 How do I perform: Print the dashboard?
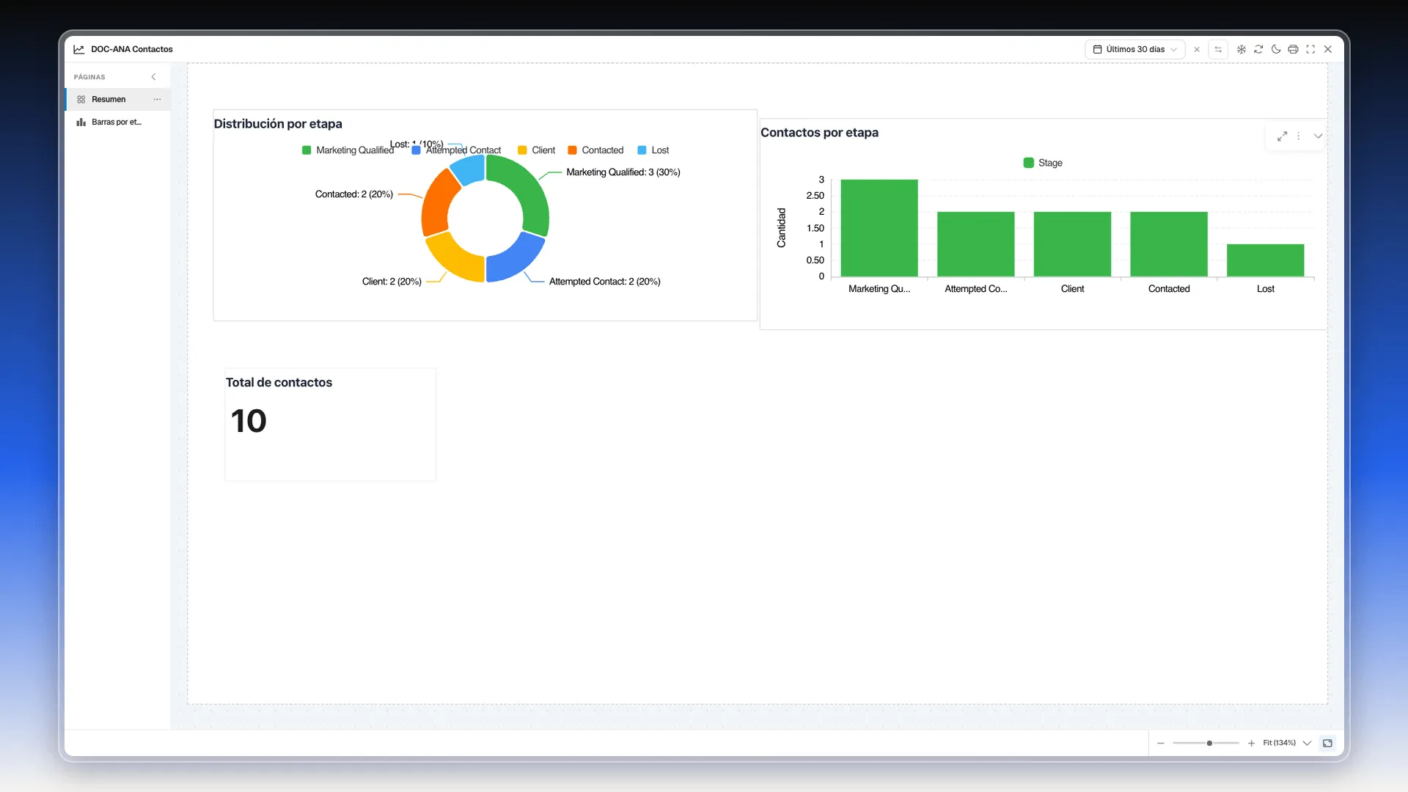pyautogui.click(x=1293, y=49)
